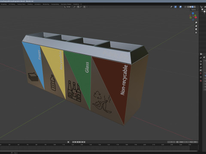Open the UV Editing workspace tab
Viewport: 206px width, 154px height.
click(x=12, y=4)
